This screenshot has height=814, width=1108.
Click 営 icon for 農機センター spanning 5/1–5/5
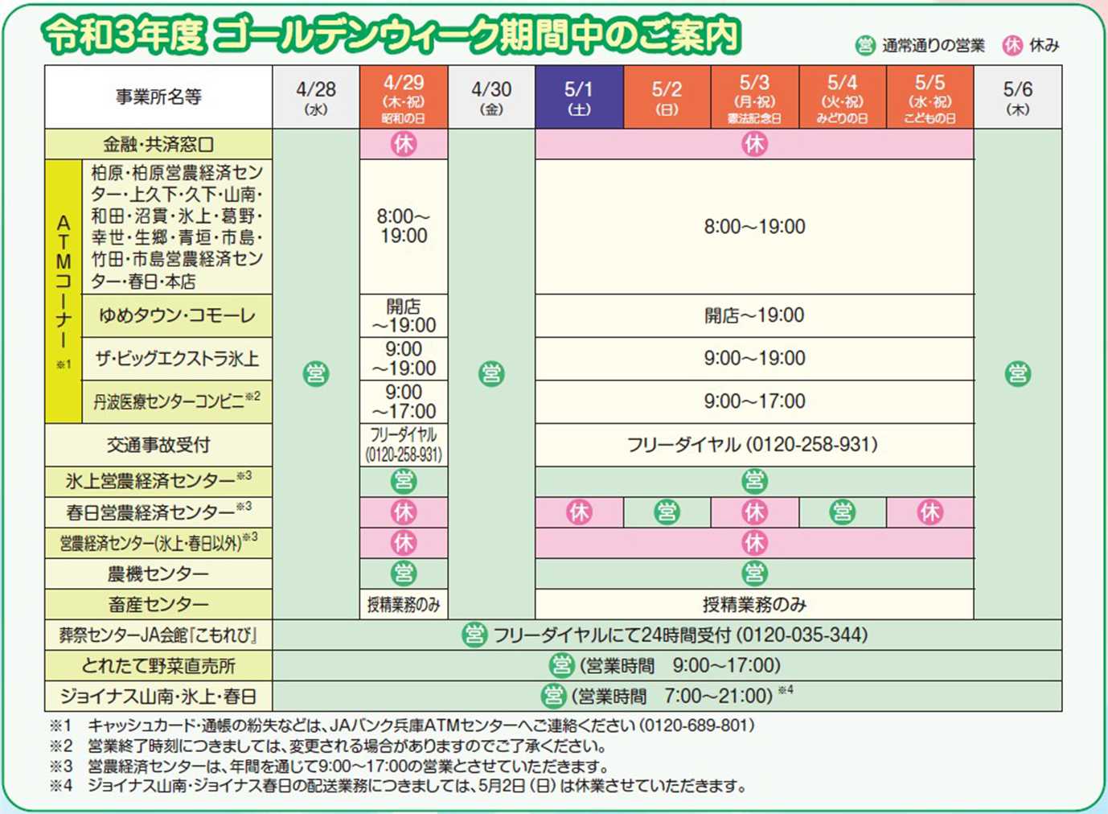[x=754, y=573]
